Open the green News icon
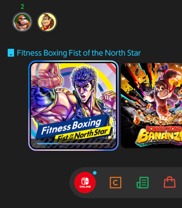The height and width of the screenshot is (208, 182). click(x=142, y=182)
